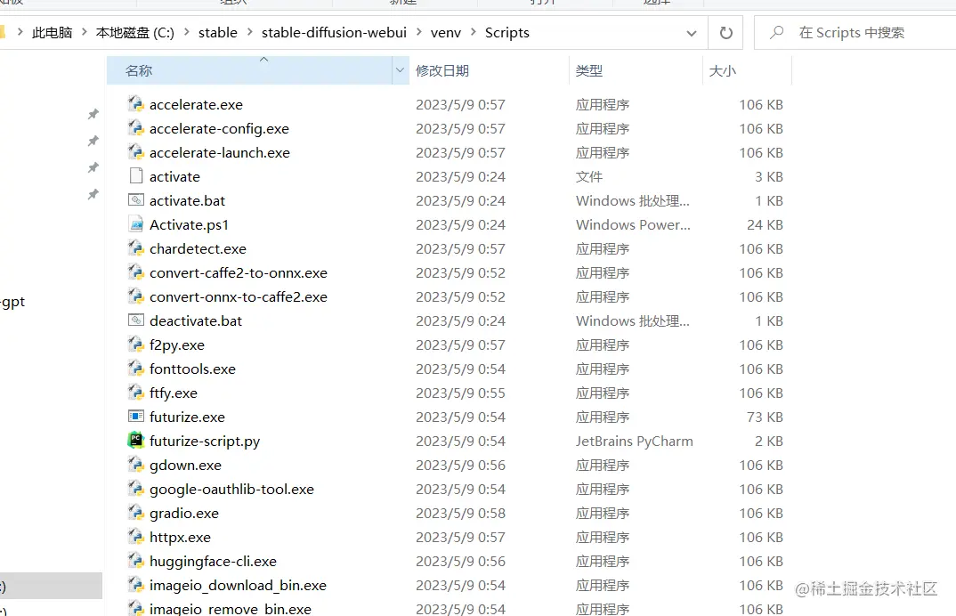This screenshot has height=616, width=956.
Task: Select the gdown.exe file name
Action: (x=185, y=466)
